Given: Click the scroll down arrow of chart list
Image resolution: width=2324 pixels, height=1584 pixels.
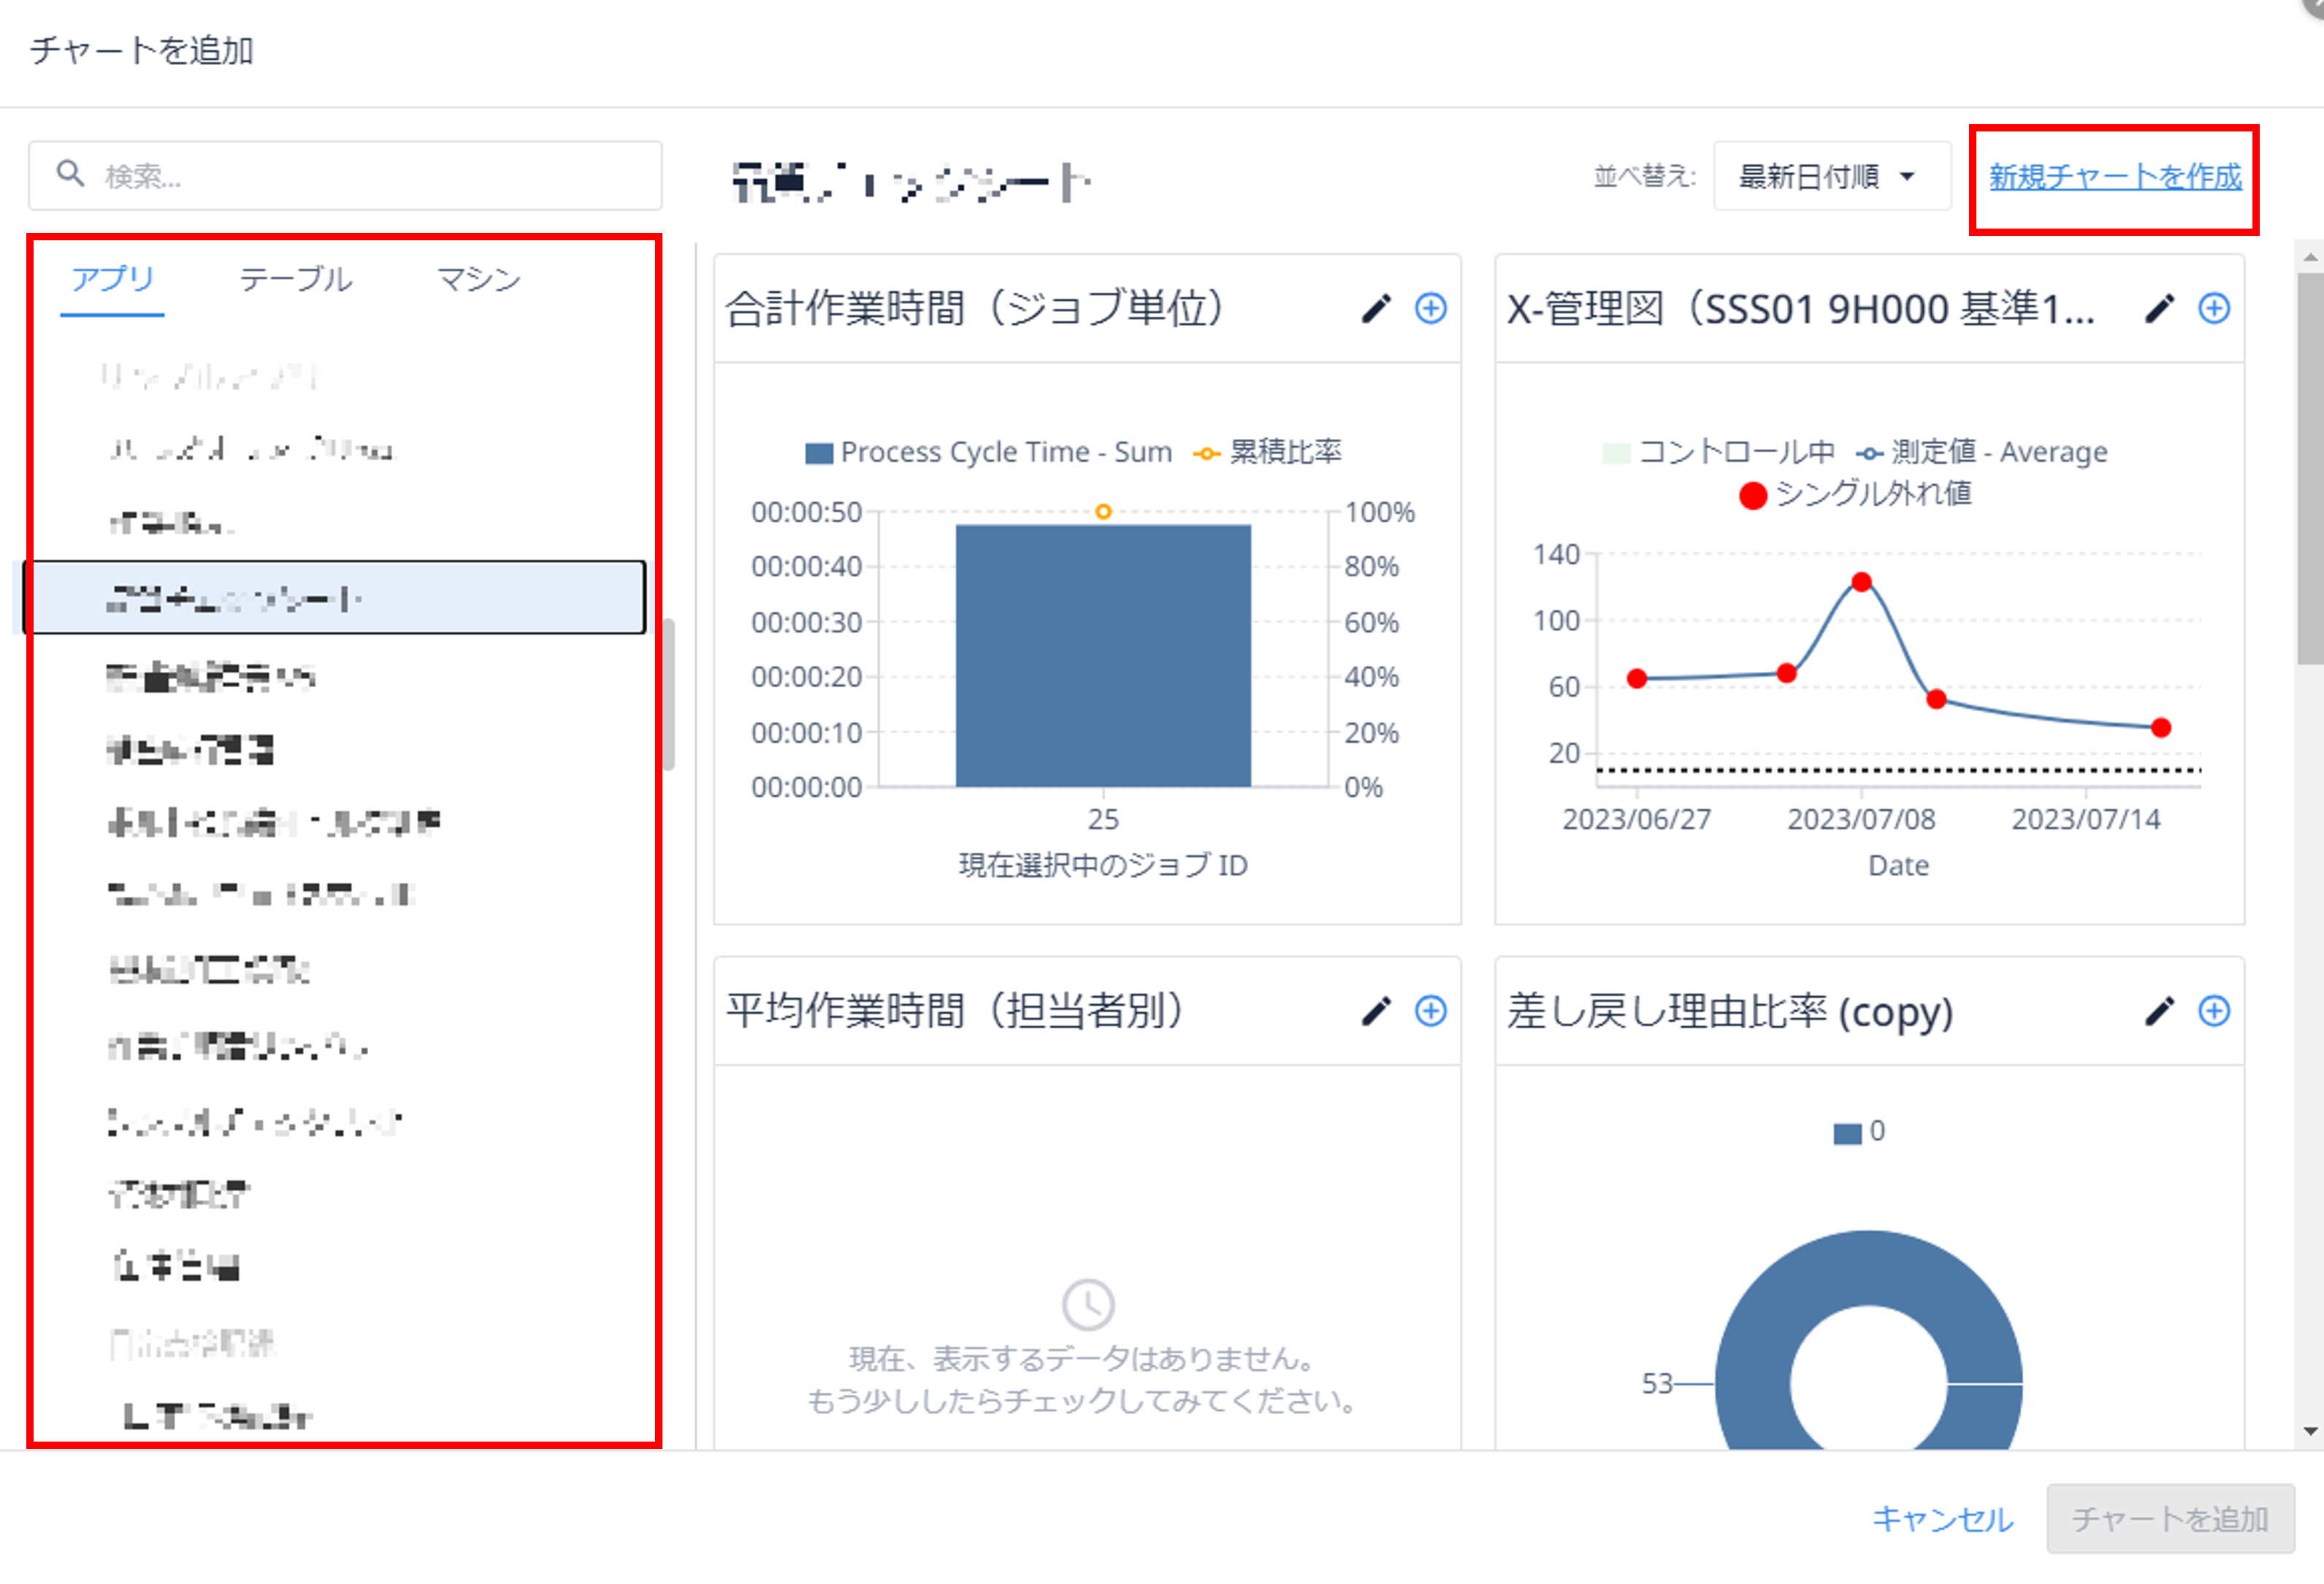Looking at the screenshot, I should pos(2310,1432).
